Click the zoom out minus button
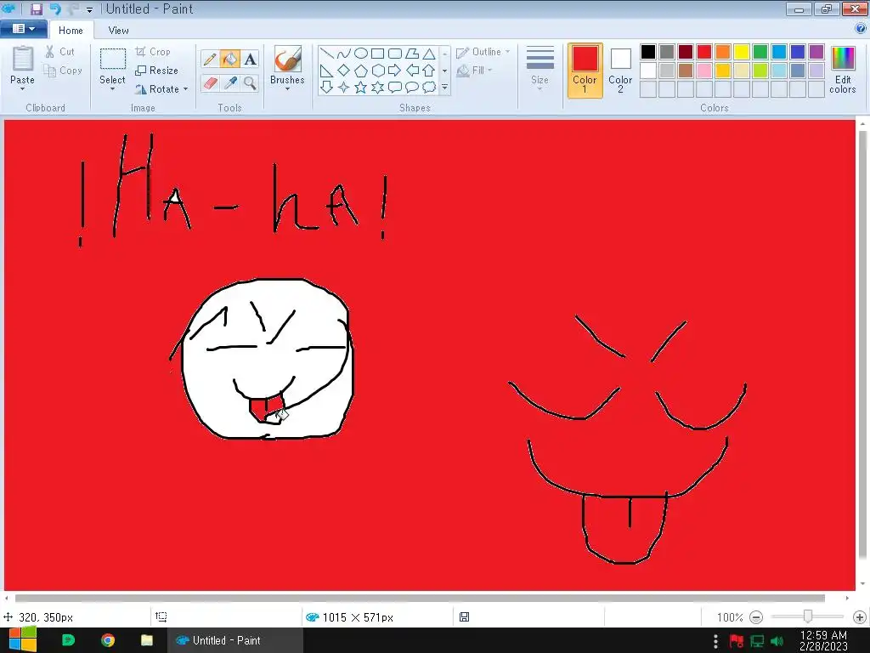The height and width of the screenshot is (653, 870). 756,617
